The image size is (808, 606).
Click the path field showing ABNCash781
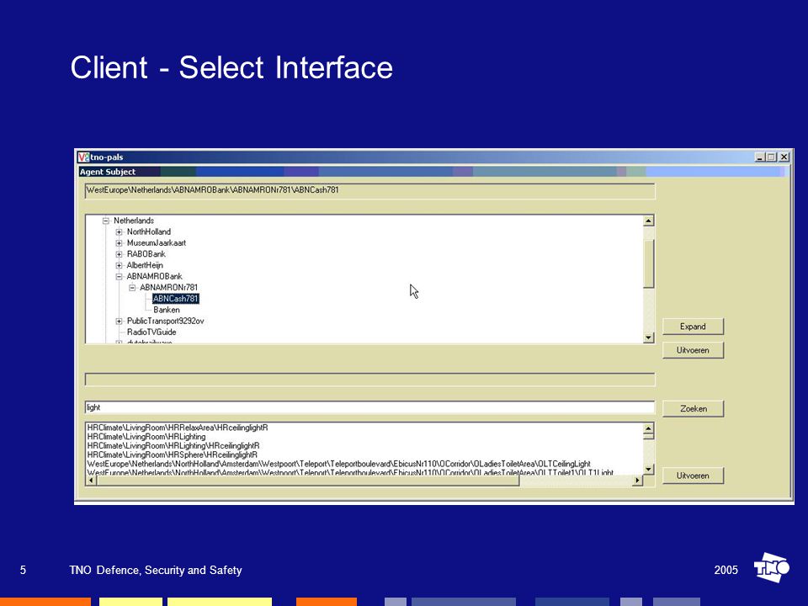pyautogui.click(x=370, y=191)
